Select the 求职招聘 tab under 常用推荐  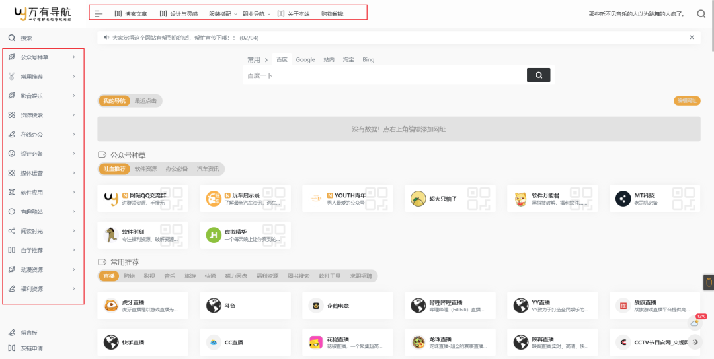[x=361, y=276]
